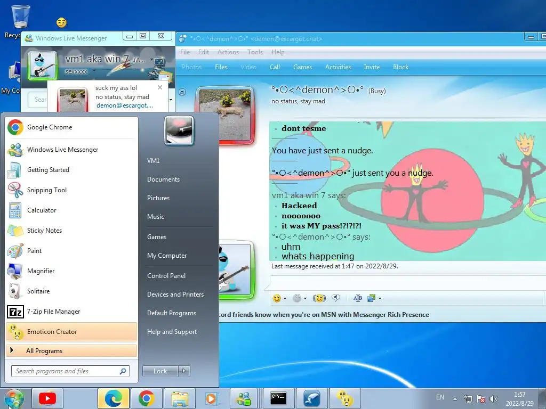Open YouTube from taskbar

(47, 398)
